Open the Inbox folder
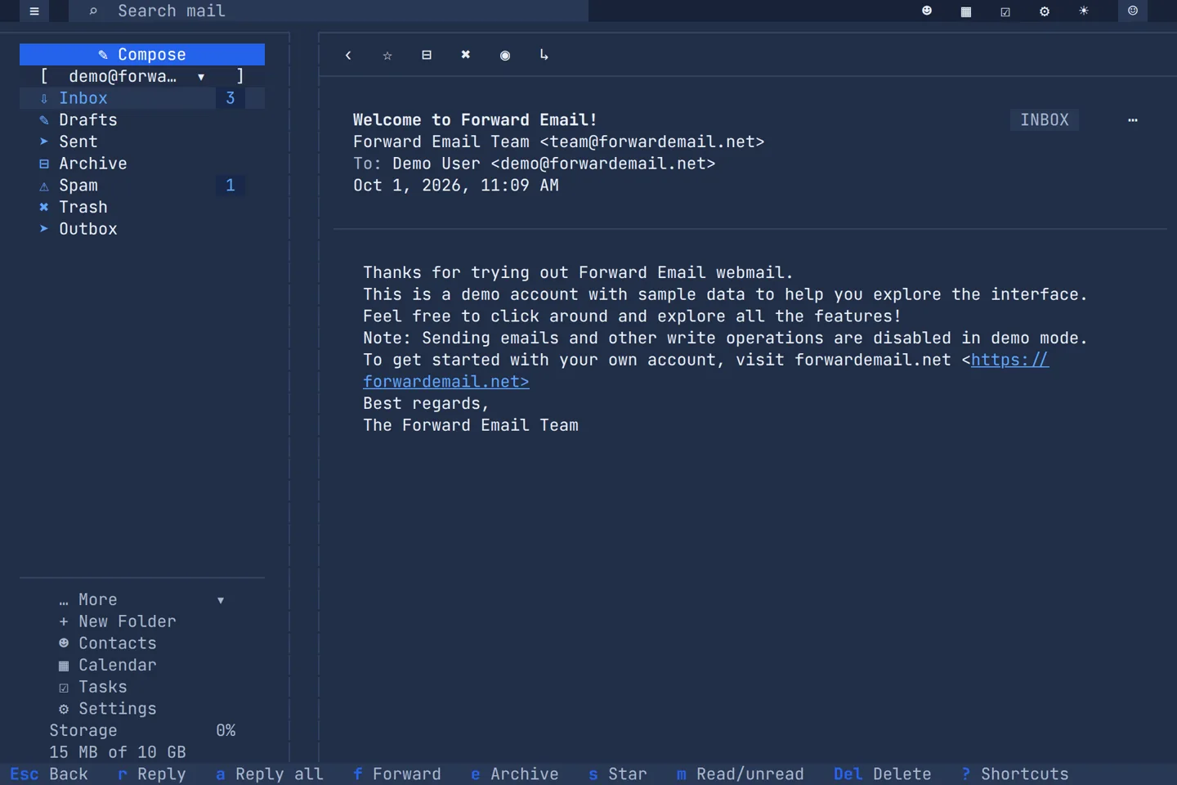Viewport: 1177px width, 785px height. (x=142, y=98)
